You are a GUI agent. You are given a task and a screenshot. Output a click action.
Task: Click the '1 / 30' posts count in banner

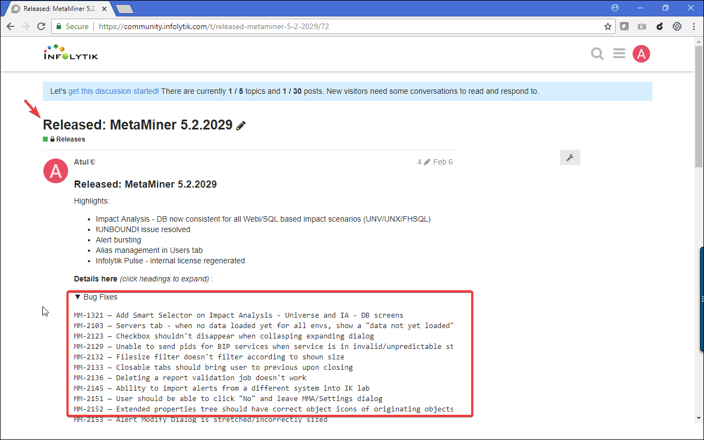(x=292, y=91)
